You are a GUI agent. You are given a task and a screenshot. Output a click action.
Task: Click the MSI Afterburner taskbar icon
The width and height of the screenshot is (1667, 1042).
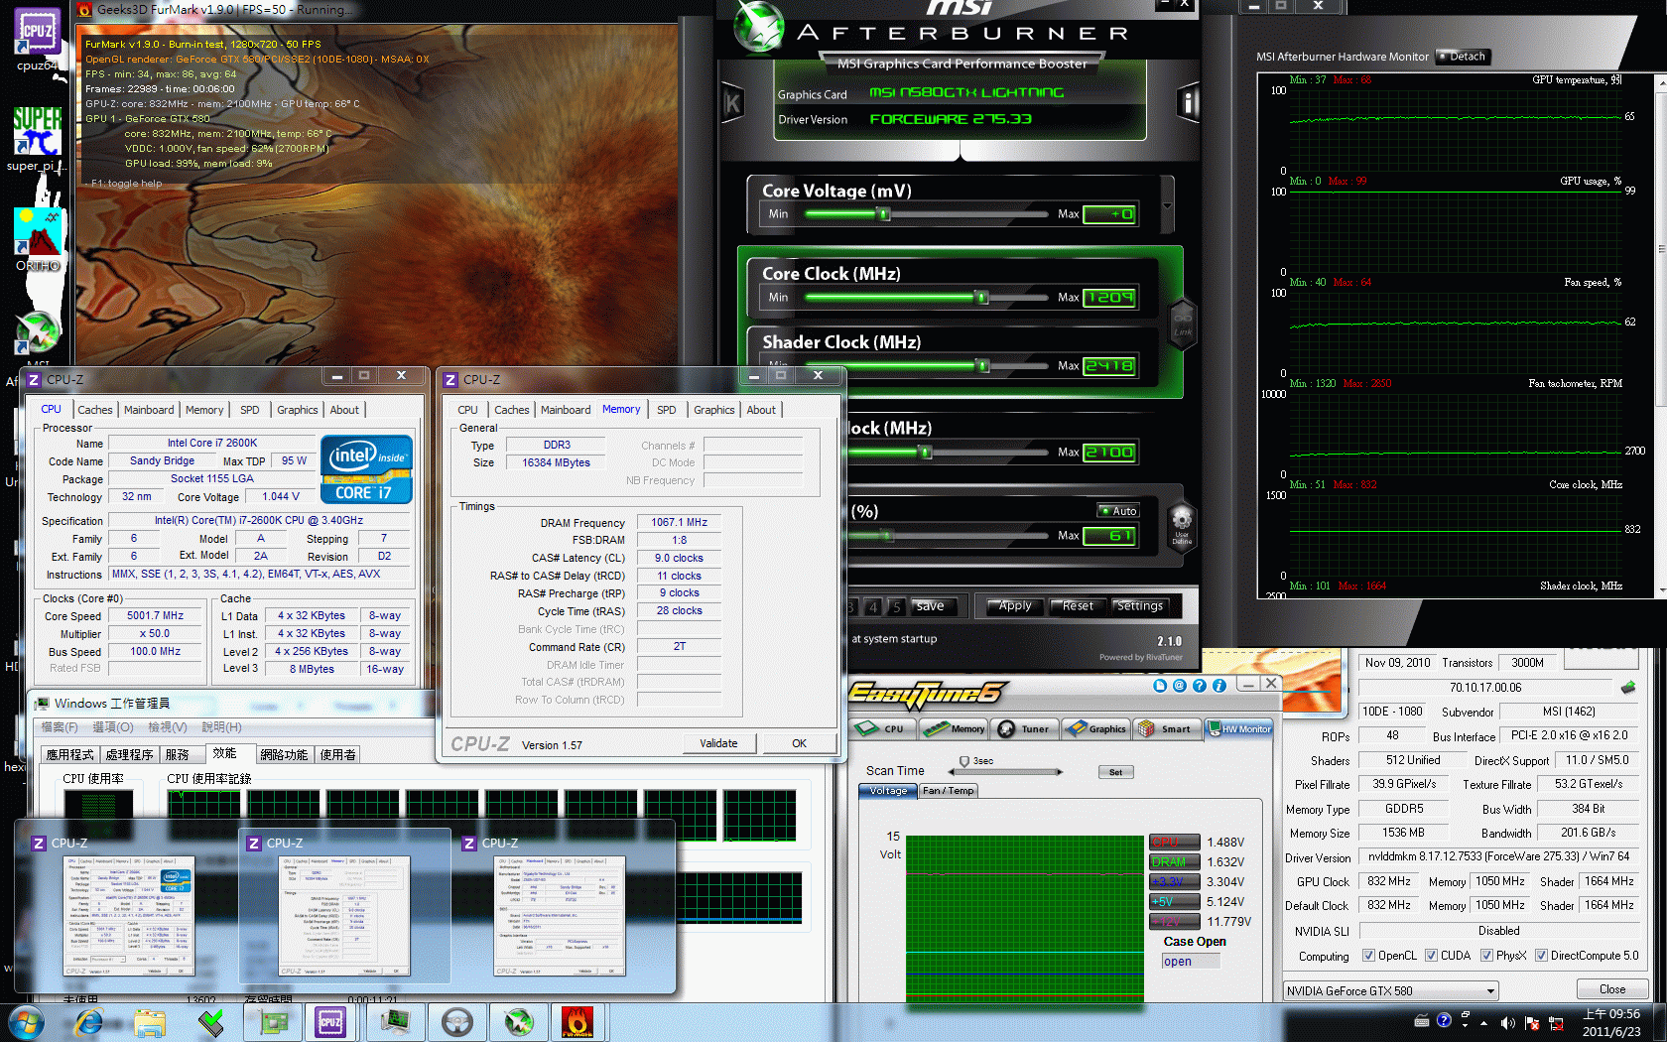(x=519, y=1021)
